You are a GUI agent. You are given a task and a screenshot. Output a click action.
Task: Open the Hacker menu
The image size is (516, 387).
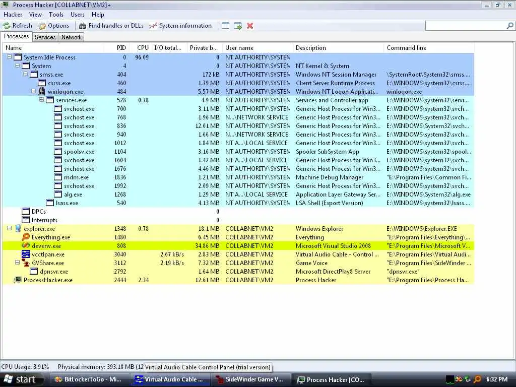pos(13,15)
